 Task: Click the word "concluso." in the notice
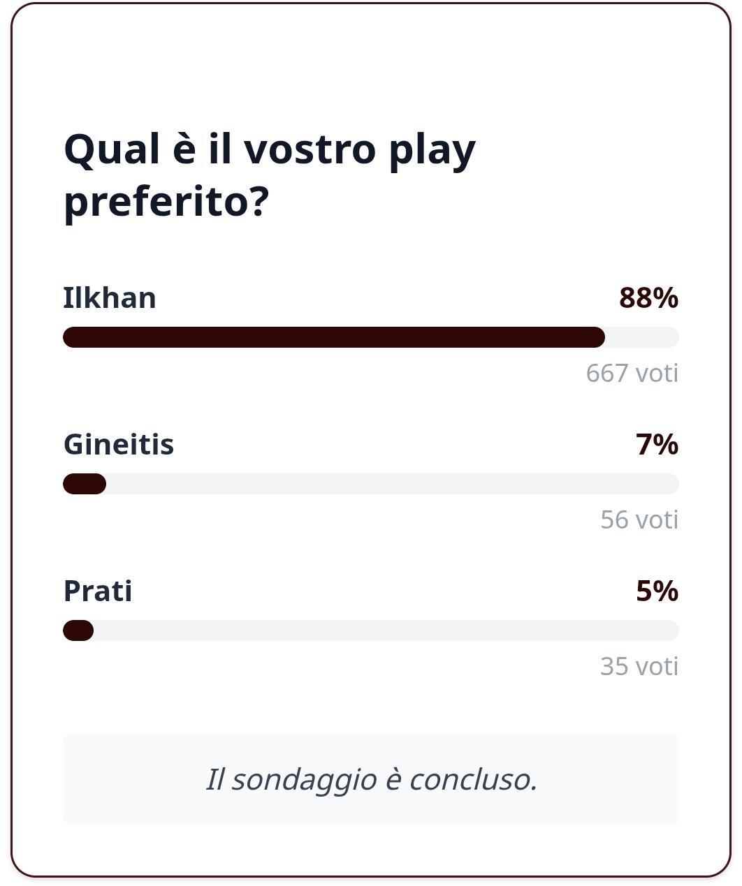[473, 780]
